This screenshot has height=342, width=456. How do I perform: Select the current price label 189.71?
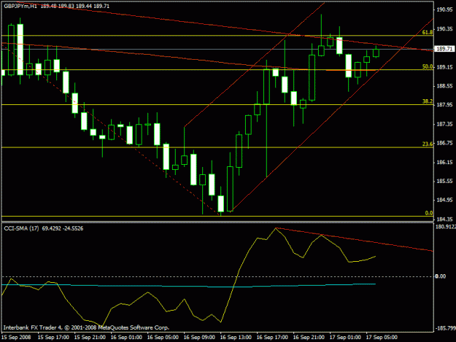(444, 49)
